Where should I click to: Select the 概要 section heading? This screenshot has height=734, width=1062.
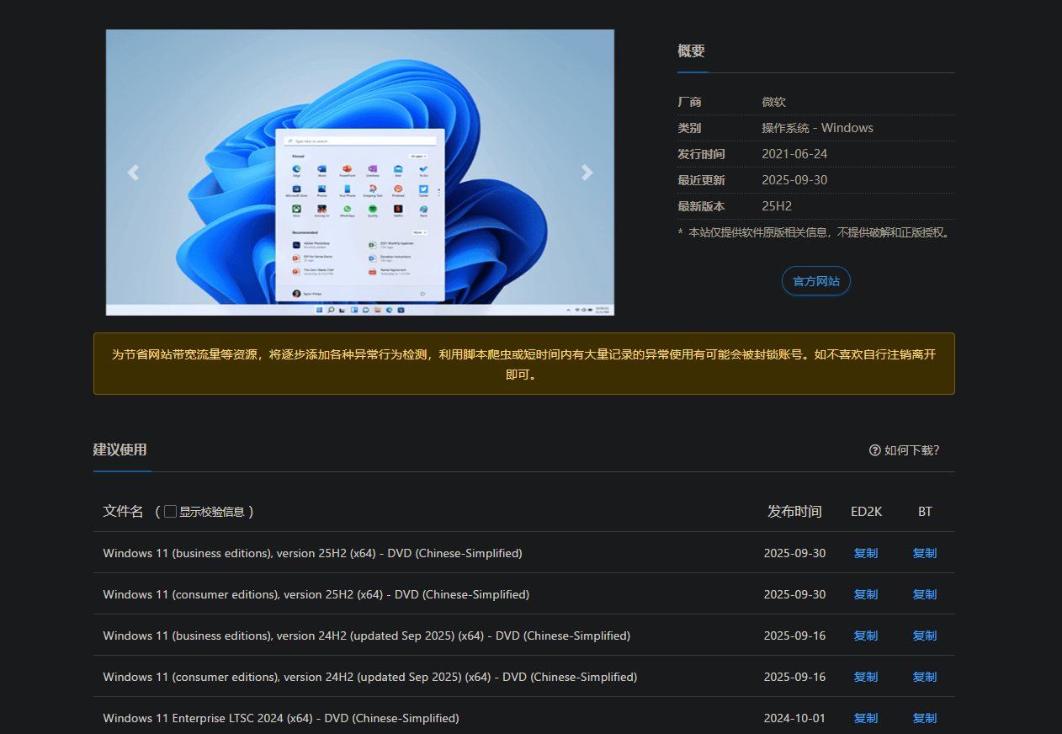pos(692,51)
